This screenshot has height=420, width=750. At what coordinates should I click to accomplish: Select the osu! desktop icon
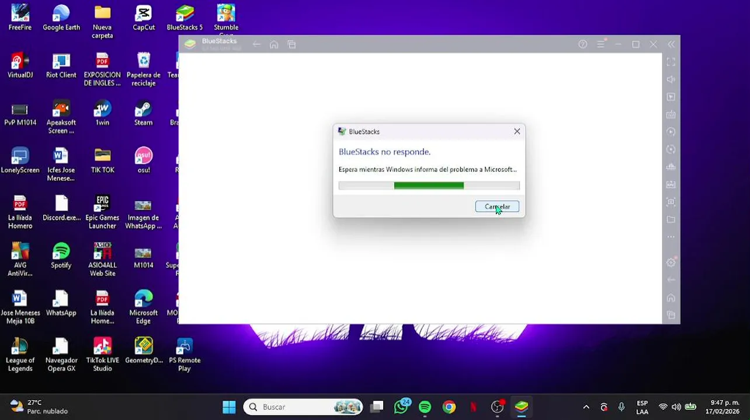click(144, 160)
